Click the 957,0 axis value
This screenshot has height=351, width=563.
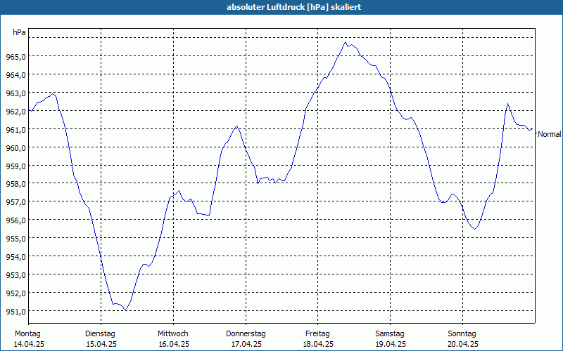click(15, 202)
